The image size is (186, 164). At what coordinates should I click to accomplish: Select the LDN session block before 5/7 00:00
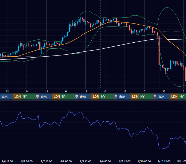point(17,96)
